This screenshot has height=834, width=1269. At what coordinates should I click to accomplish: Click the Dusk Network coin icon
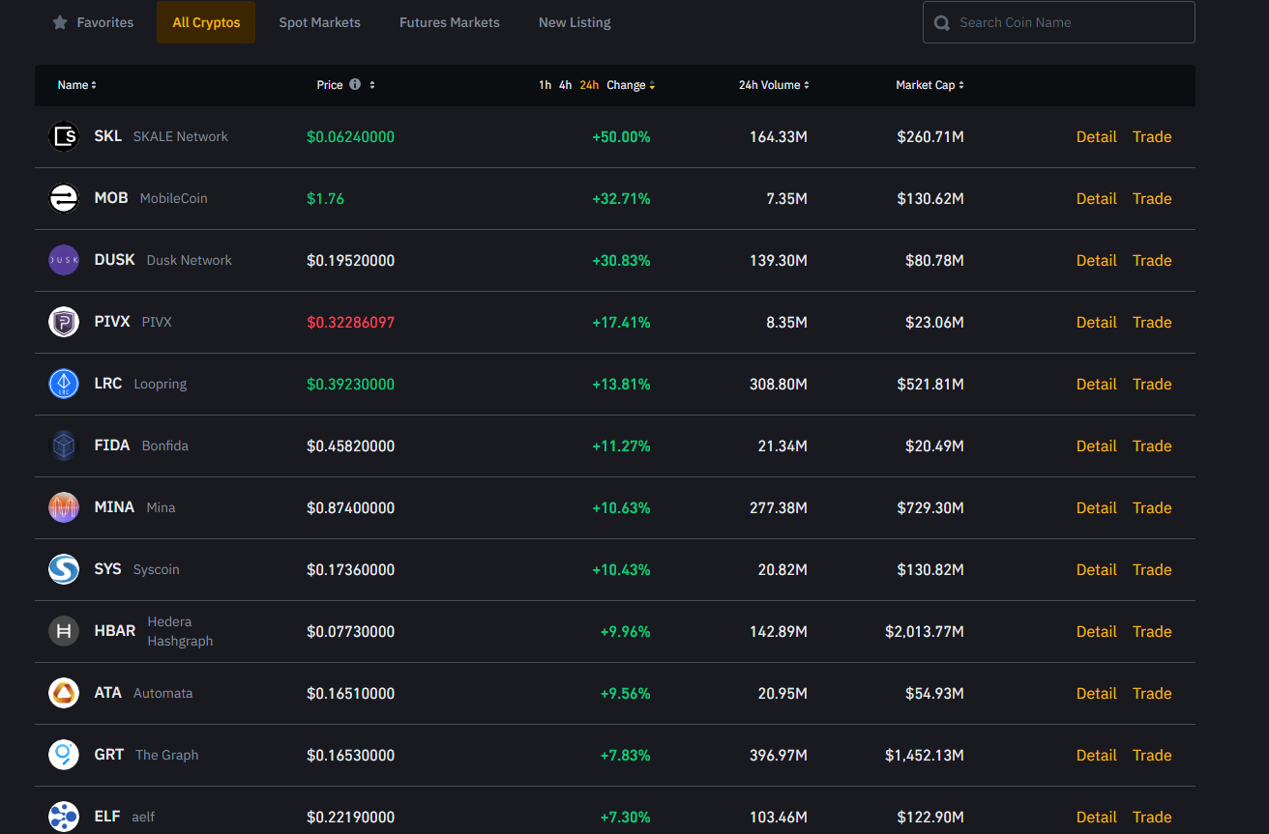(x=64, y=260)
